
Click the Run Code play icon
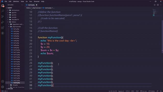tap(155, 5)
